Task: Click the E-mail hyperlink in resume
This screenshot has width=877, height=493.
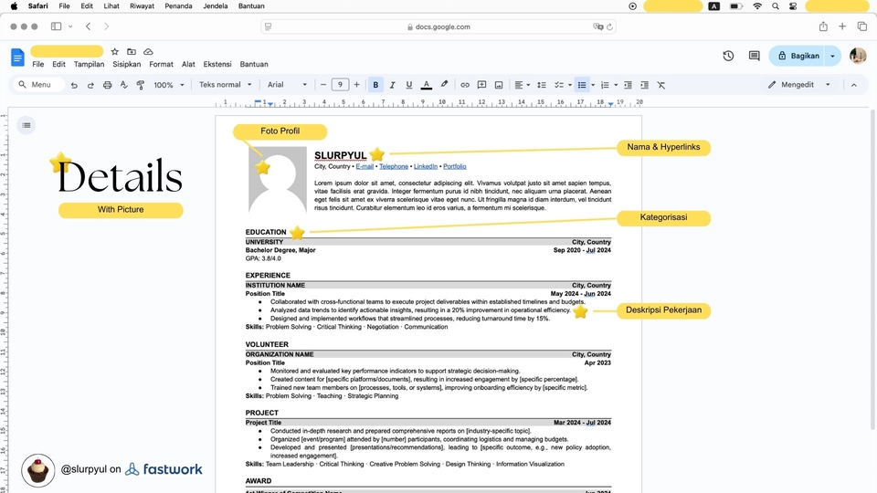Action: point(365,166)
